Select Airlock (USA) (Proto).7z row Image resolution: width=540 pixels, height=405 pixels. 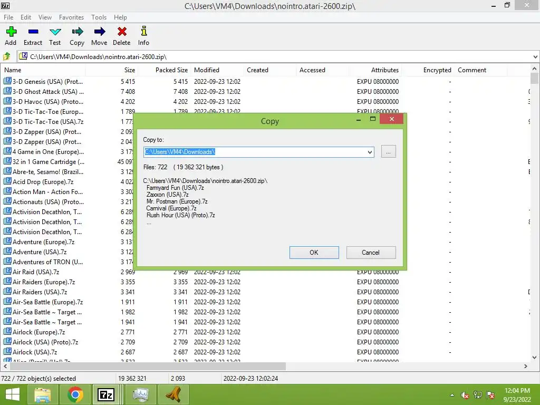265,342
